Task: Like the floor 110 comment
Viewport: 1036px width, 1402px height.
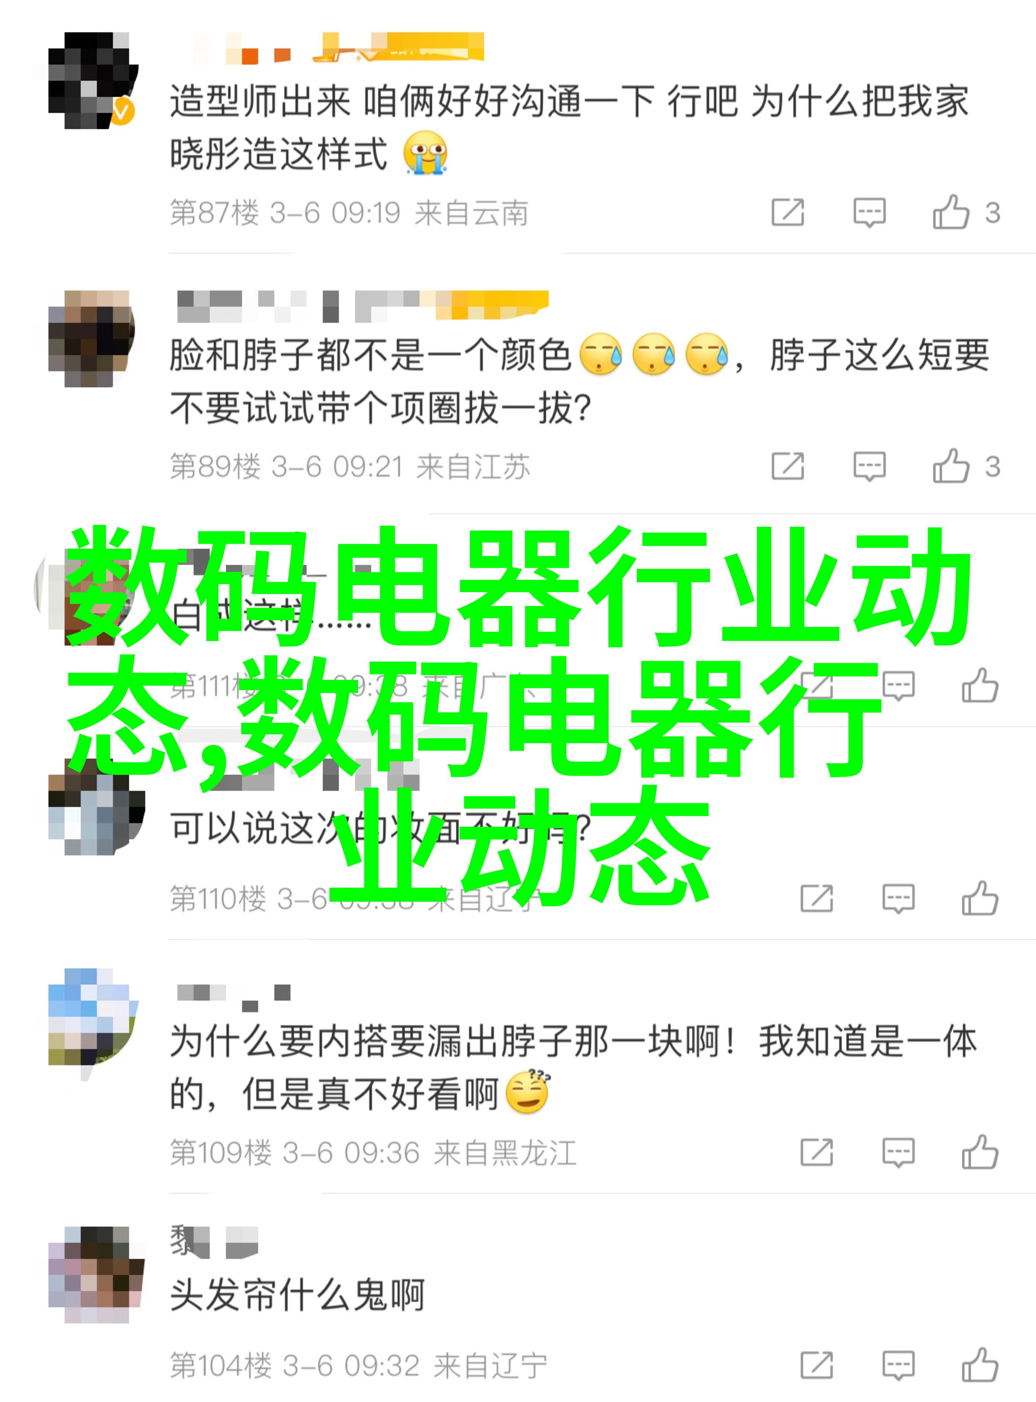Action: pyautogui.click(x=979, y=898)
